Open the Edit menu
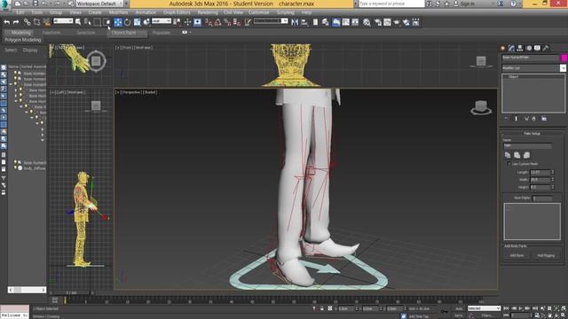Image resolution: width=568 pixels, height=319 pixels. pos(20,12)
